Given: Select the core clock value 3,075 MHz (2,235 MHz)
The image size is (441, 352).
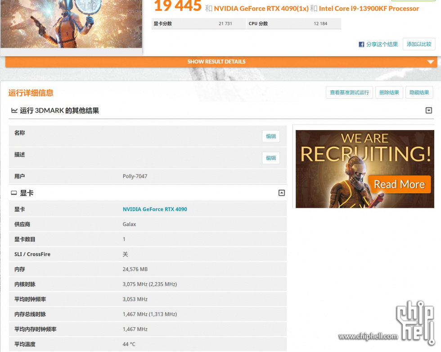Looking at the screenshot, I should pyautogui.click(x=149, y=284).
